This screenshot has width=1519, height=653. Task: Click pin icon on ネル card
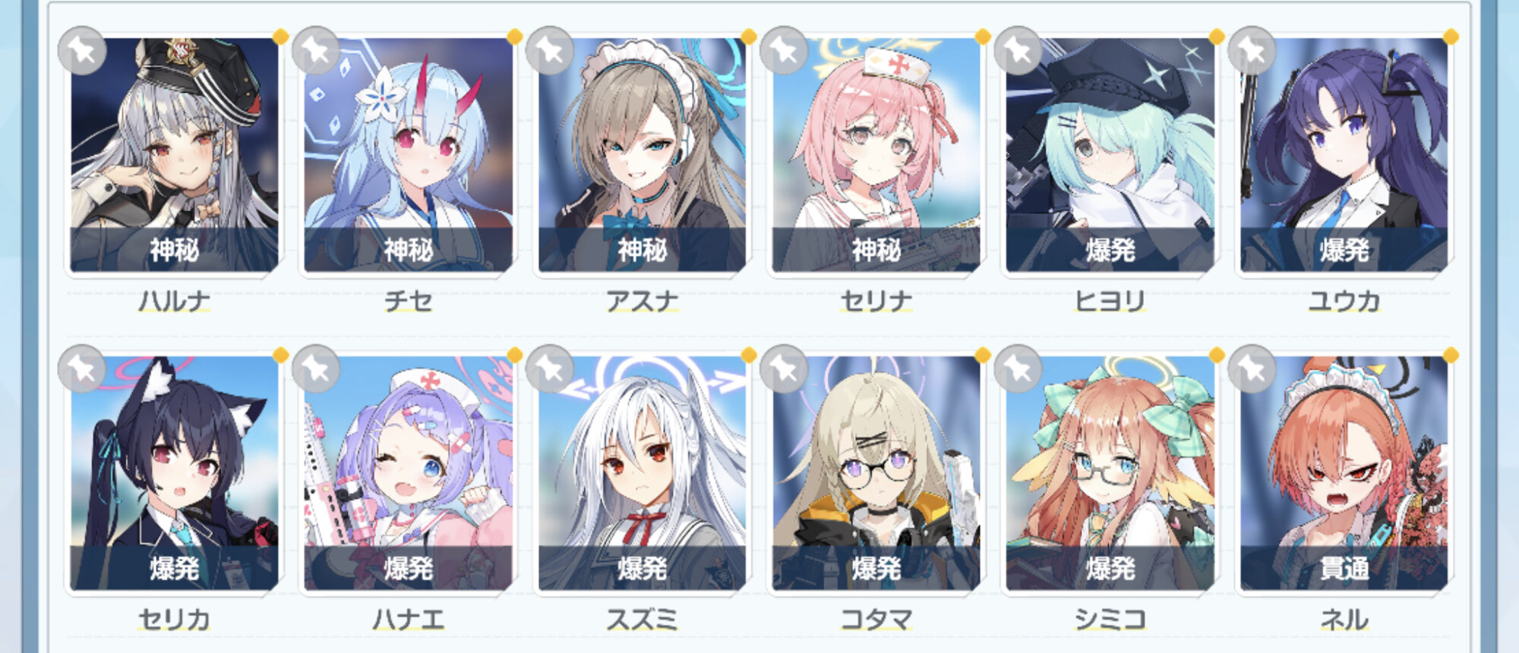[1252, 369]
